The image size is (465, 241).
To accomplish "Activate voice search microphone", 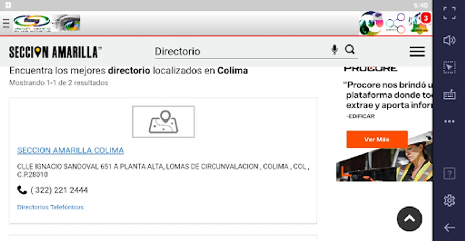I will pos(335,50).
